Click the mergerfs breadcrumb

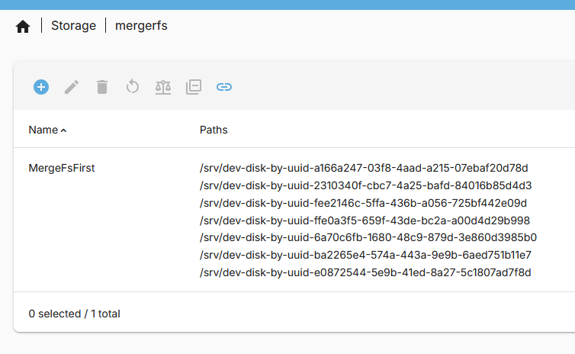(x=141, y=26)
